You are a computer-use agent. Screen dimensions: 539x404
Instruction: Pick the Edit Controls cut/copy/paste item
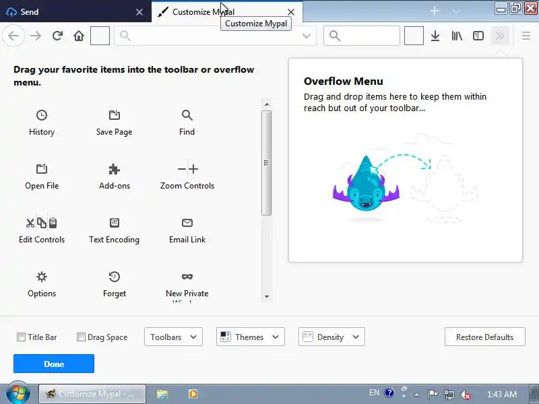pos(42,230)
